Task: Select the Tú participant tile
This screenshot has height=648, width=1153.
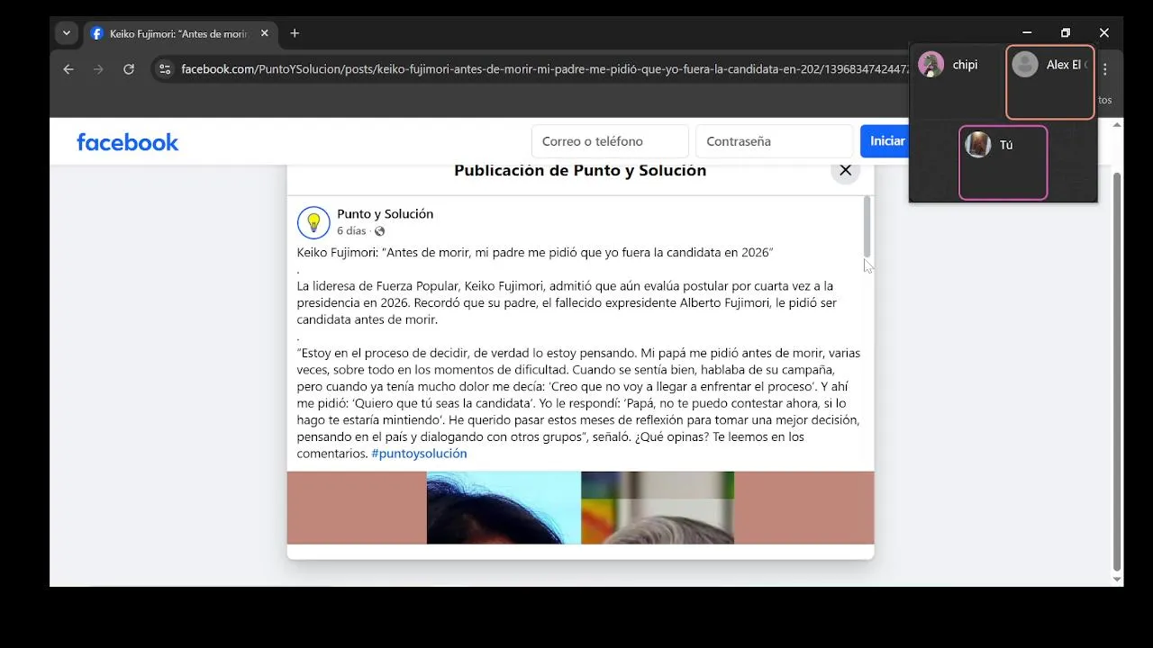Action: [1003, 163]
